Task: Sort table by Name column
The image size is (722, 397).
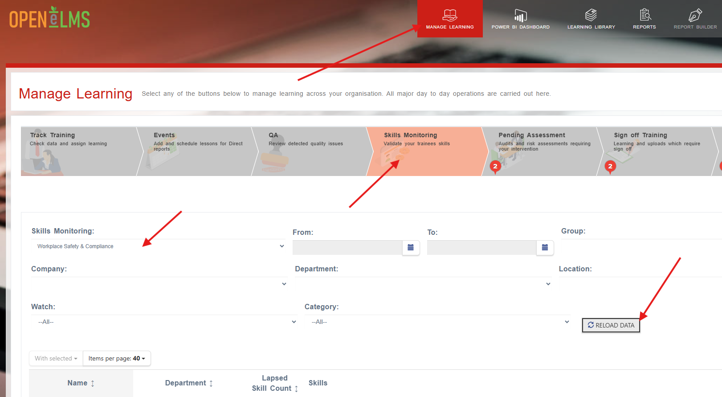Action: click(x=81, y=383)
